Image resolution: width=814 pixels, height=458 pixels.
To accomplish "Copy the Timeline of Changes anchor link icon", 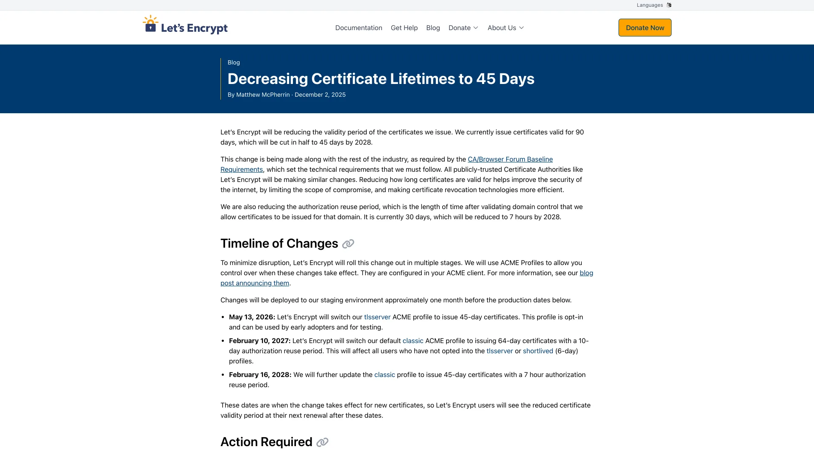I will point(348,244).
